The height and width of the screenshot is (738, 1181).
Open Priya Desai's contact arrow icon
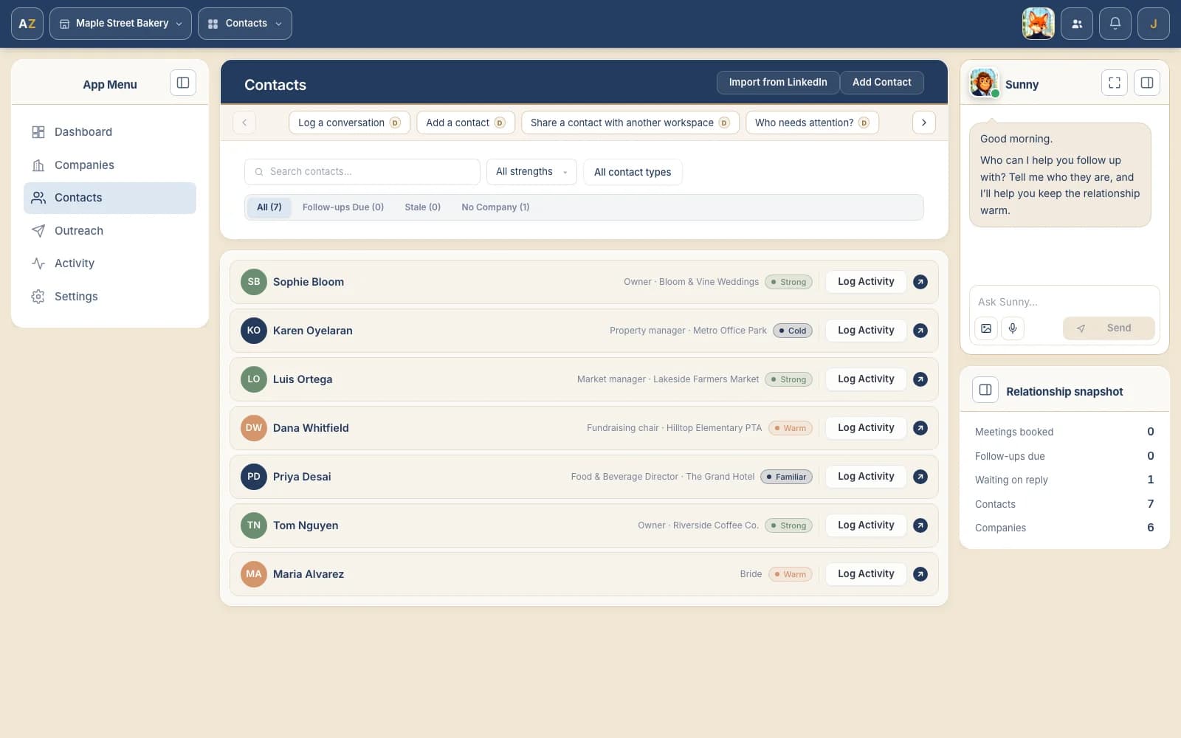920,477
